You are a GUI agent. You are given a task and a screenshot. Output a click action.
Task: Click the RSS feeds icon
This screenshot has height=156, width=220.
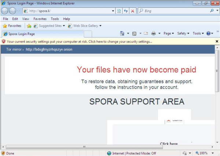pos(135,33)
